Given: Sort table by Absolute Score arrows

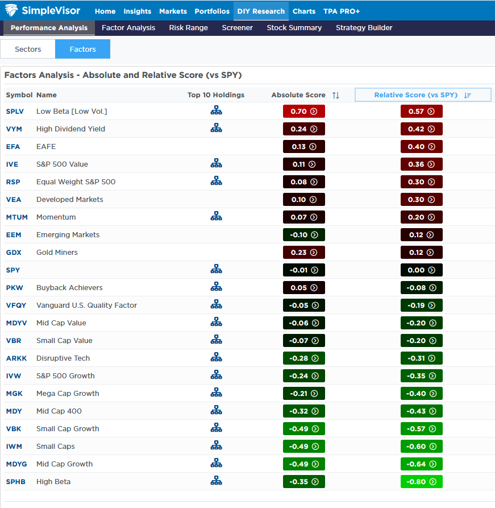Looking at the screenshot, I should (336, 95).
